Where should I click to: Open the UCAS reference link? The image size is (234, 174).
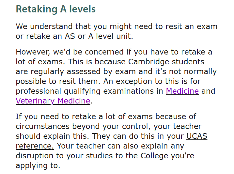click(112, 141)
